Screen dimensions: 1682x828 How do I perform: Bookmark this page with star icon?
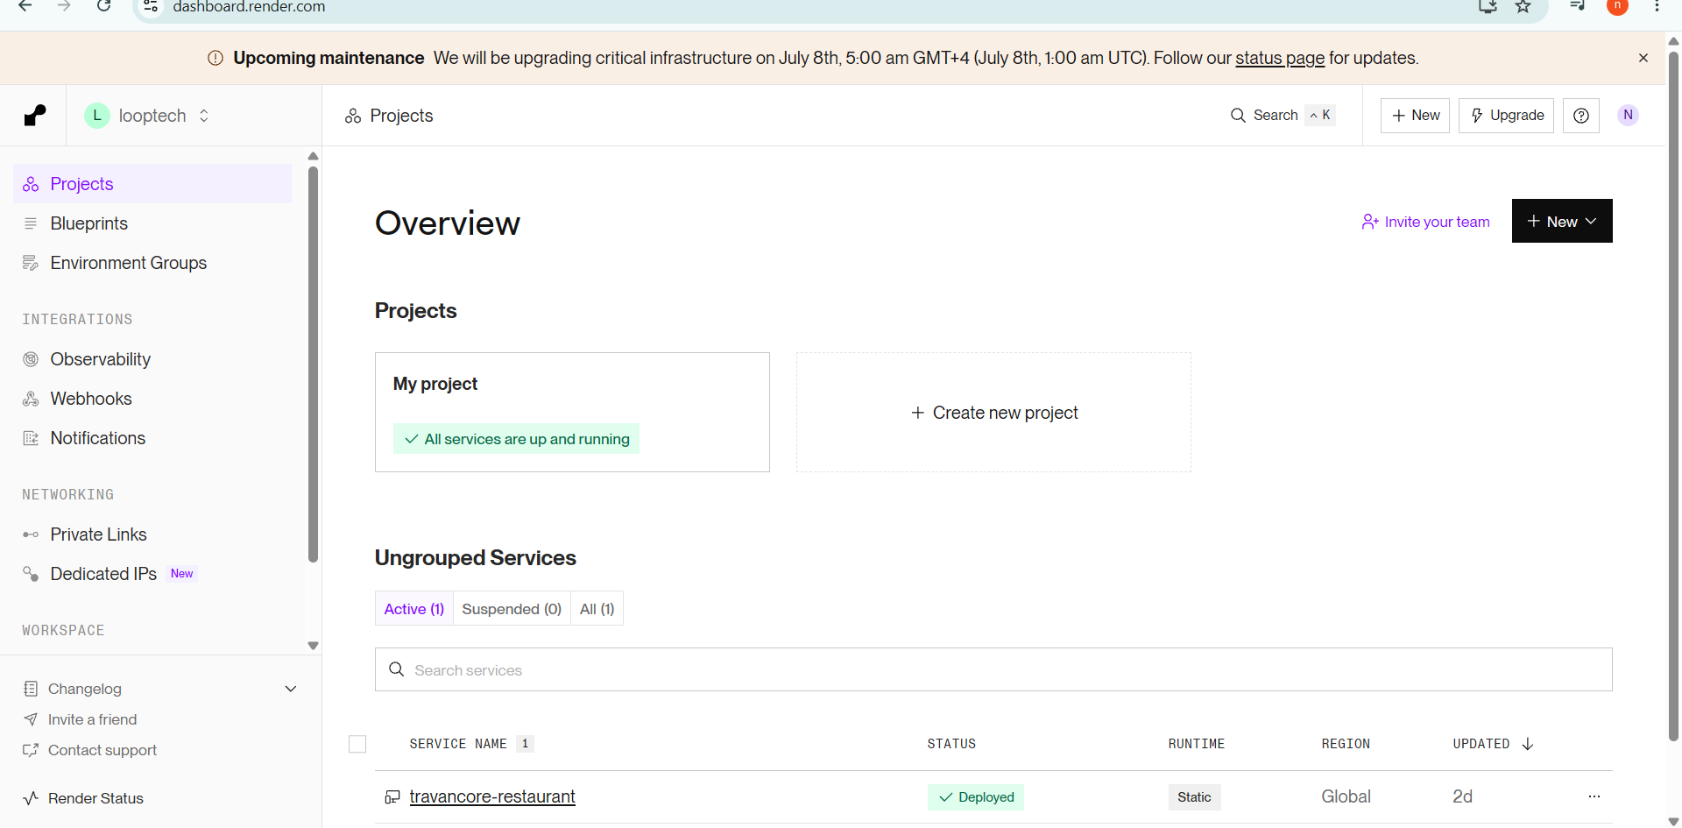tap(1523, 6)
